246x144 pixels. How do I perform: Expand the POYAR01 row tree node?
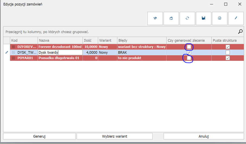coord(14,58)
